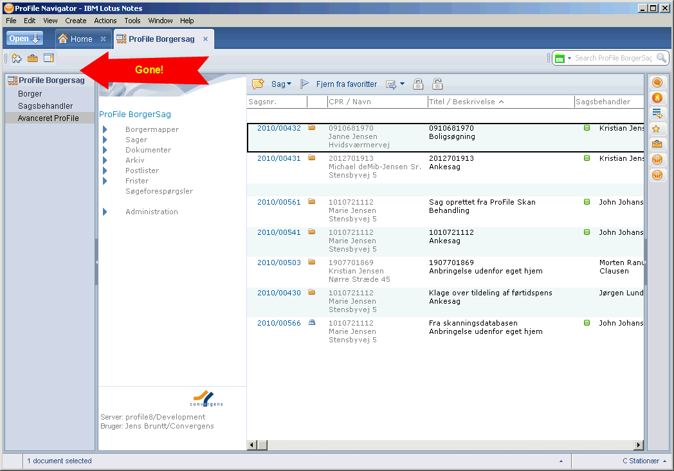Viewport: 674px width, 471px height.
Task: Click the Sagsbehandler column header
Action: coord(609,102)
